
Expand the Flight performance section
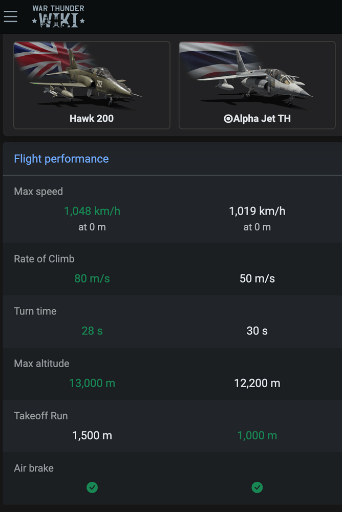61,159
